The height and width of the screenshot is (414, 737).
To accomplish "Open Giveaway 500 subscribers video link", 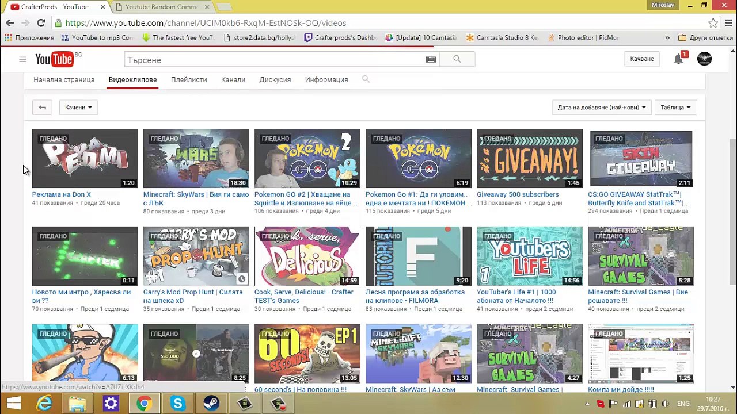I will [518, 194].
